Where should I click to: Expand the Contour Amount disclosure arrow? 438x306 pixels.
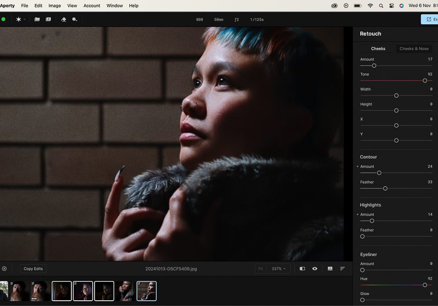(x=358, y=167)
